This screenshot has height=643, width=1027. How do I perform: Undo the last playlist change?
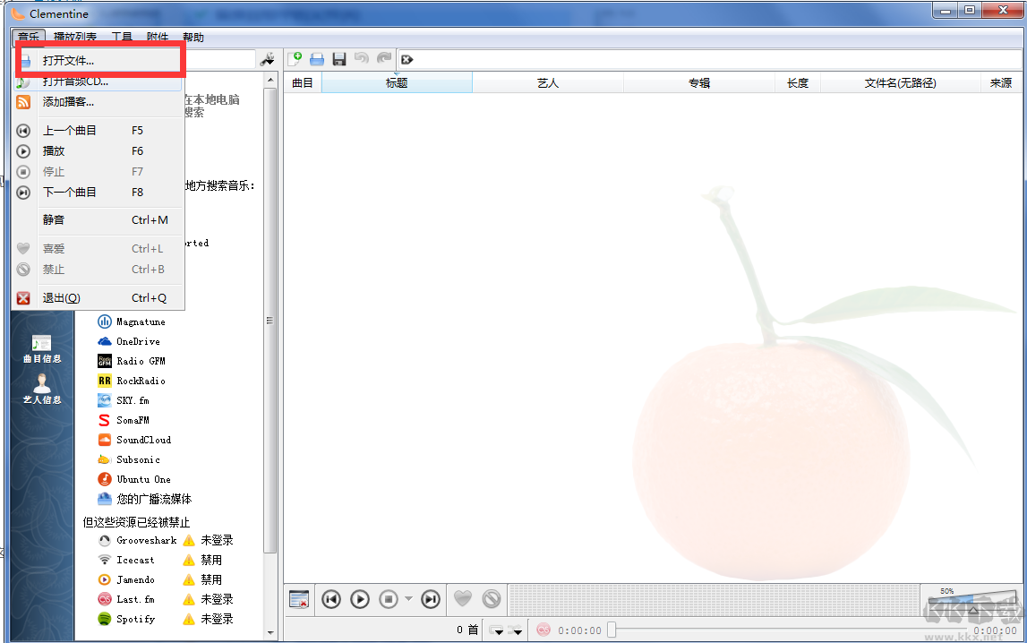361,58
